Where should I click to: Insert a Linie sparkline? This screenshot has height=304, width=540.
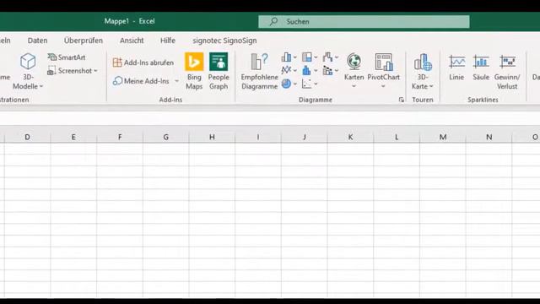[x=456, y=68]
